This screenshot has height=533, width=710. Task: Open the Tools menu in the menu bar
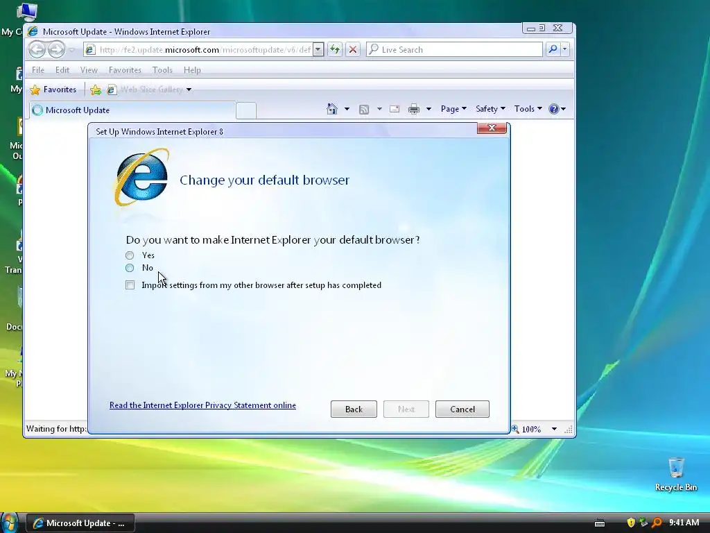162,70
